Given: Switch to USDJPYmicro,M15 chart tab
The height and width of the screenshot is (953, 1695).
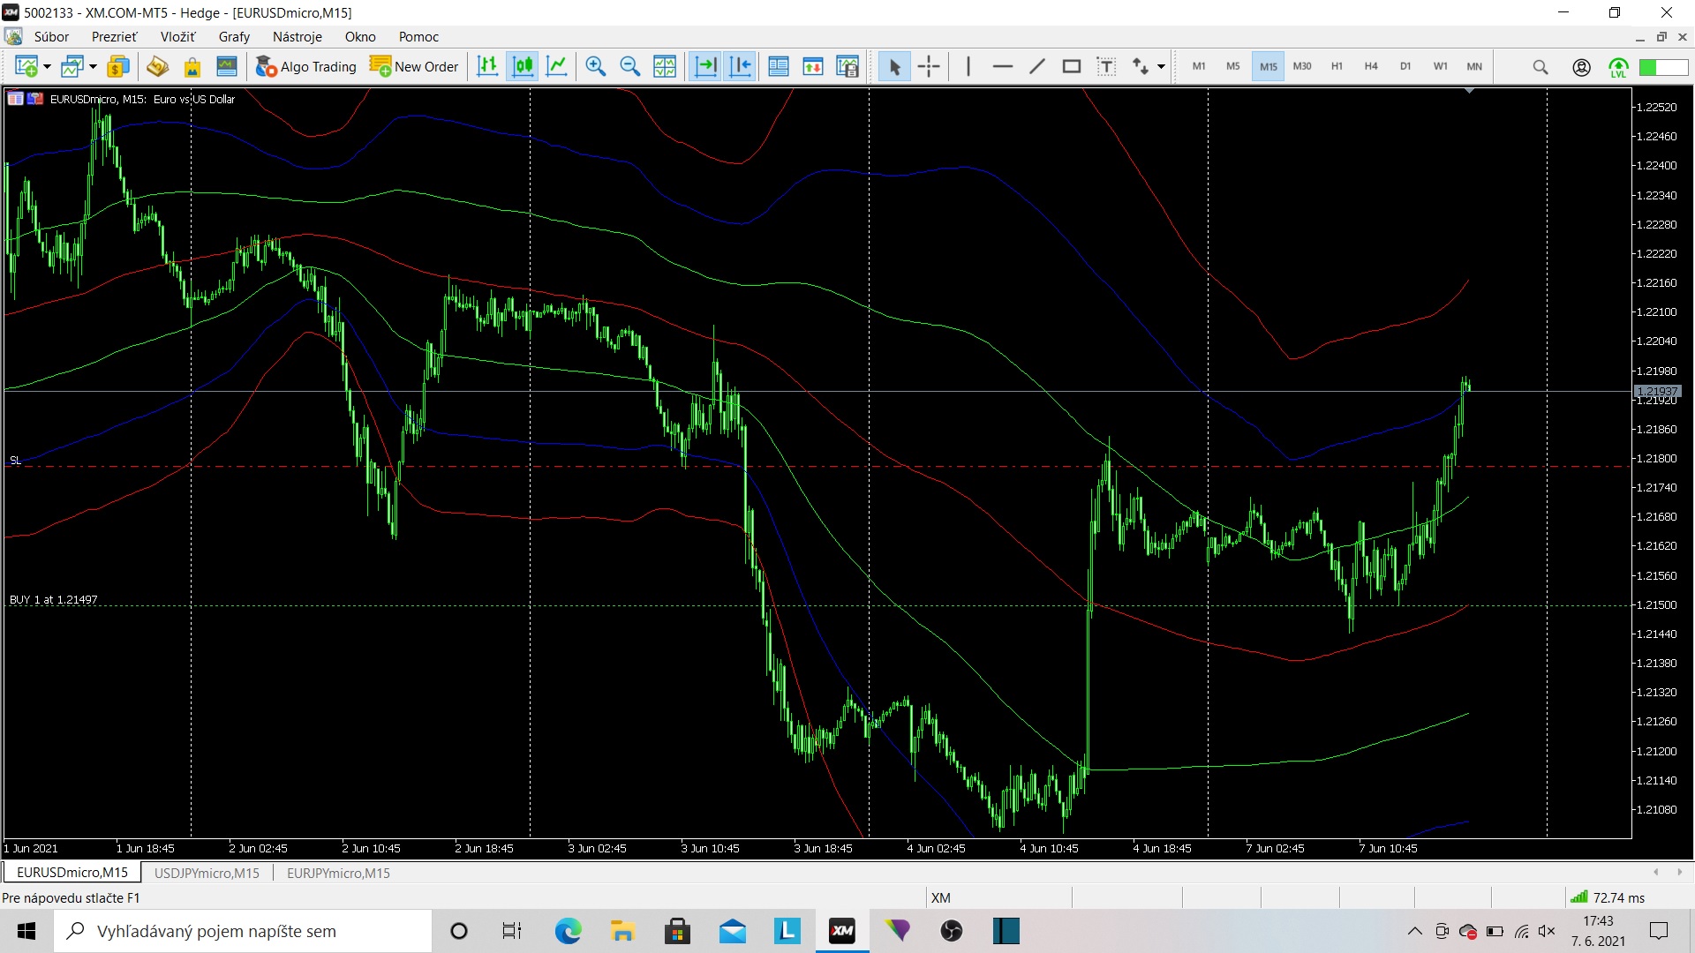Looking at the screenshot, I should [x=207, y=873].
